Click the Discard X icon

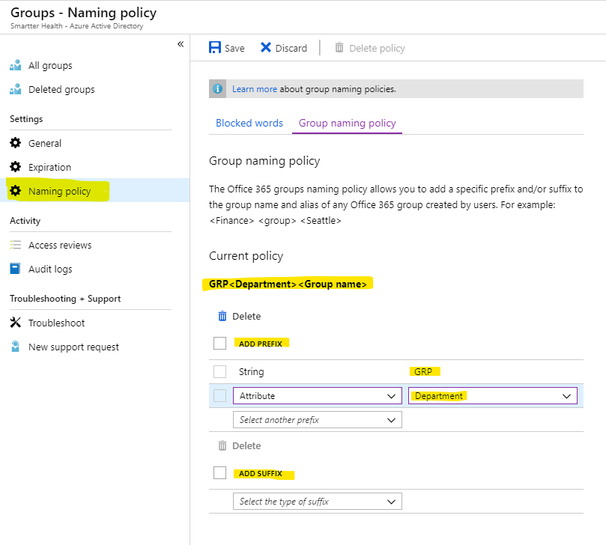pos(266,47)
